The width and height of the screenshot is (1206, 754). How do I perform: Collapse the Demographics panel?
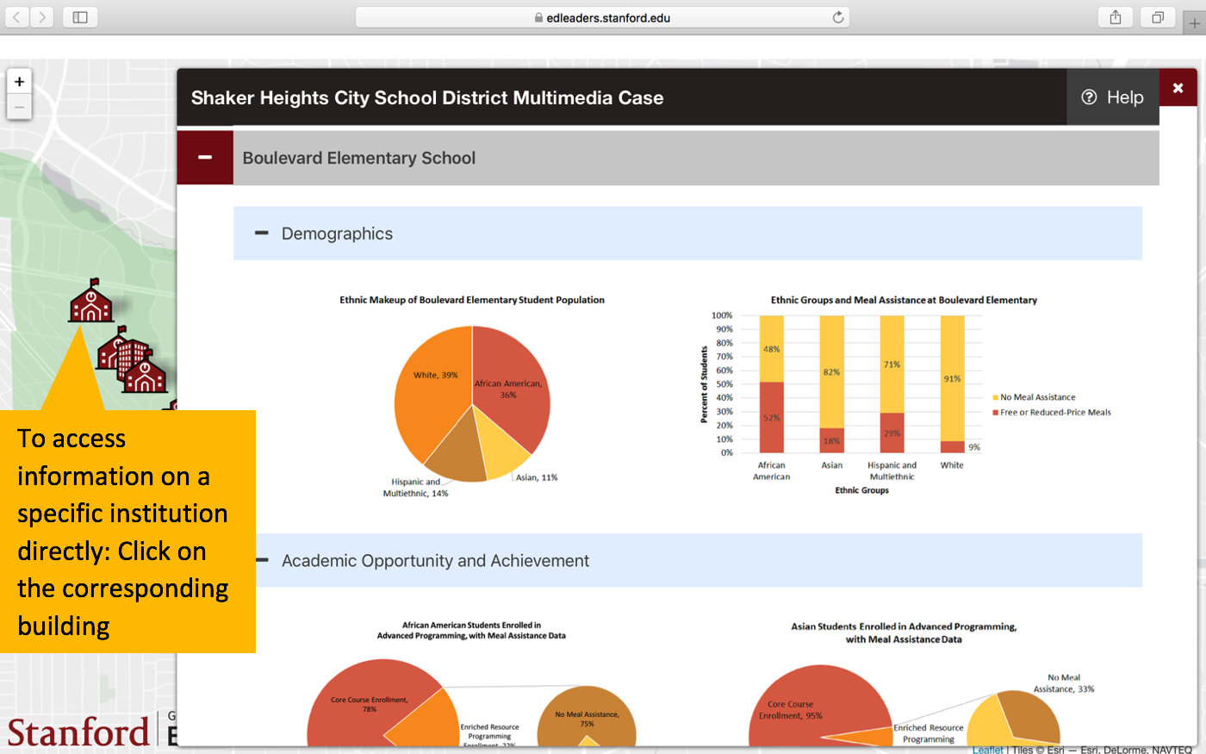262,234
